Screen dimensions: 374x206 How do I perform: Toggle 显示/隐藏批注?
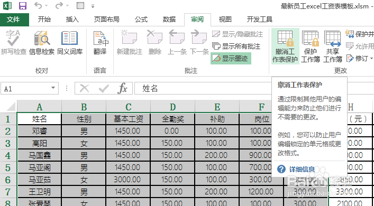pos(238,34)
